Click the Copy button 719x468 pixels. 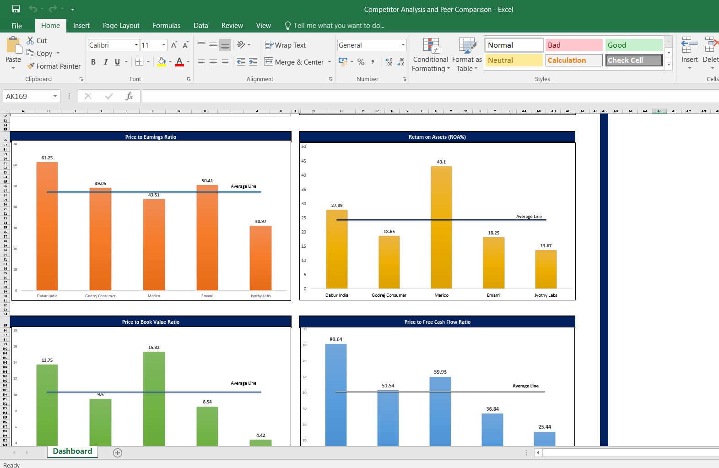click(40, 53)
